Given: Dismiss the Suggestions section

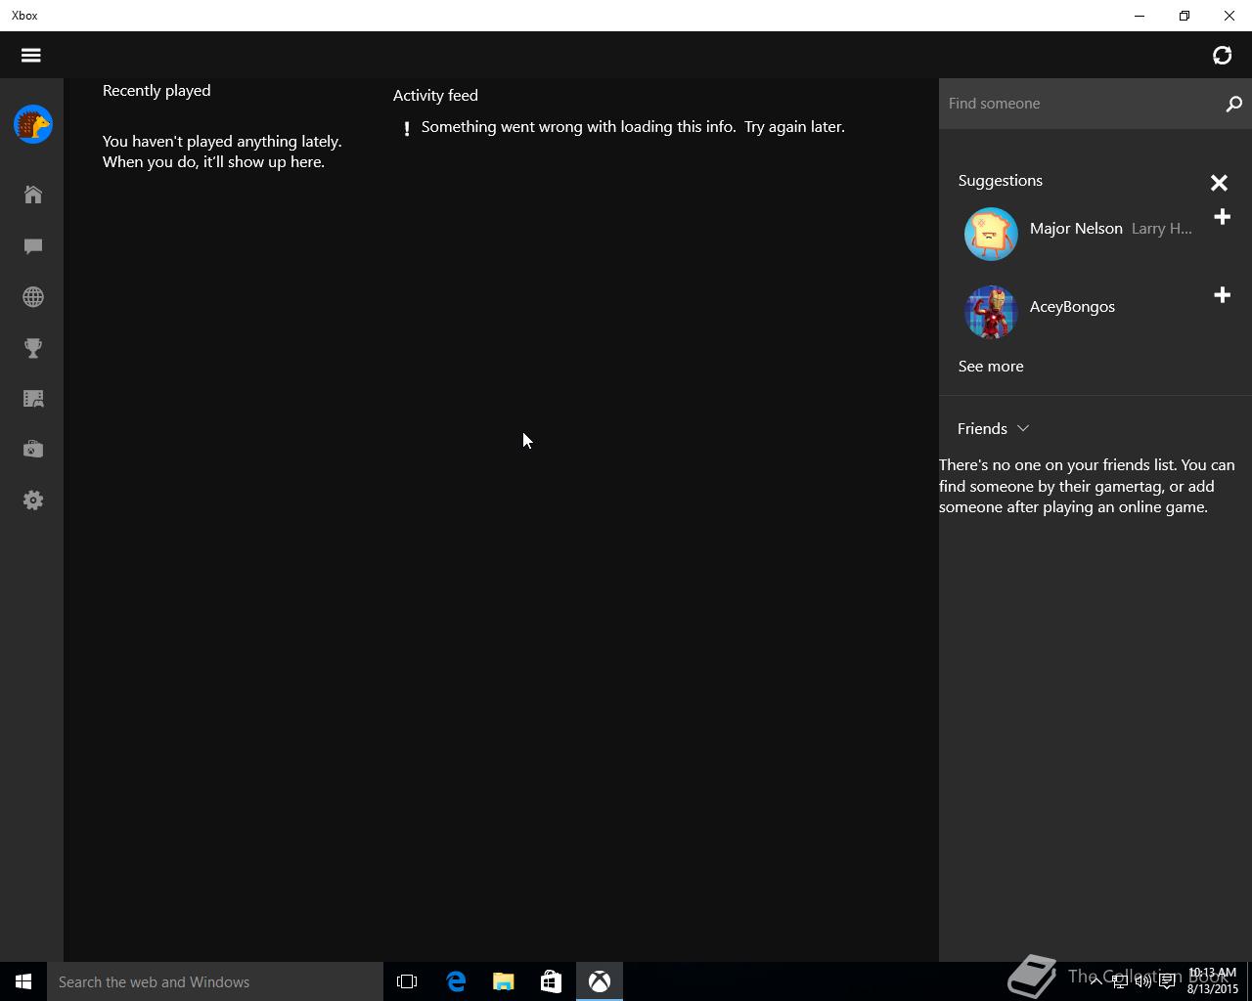Looking at the screenshot, I should (1219, 183).
